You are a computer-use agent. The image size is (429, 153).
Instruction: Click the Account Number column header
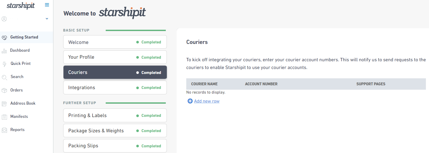coord(261,84)
